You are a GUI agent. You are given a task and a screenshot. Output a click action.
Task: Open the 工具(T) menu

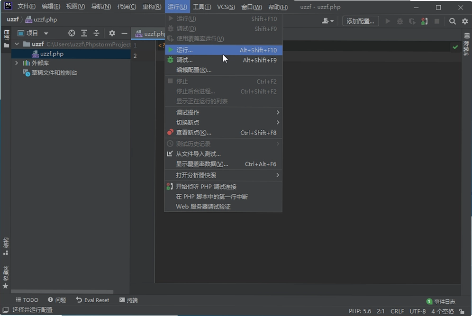202,7
